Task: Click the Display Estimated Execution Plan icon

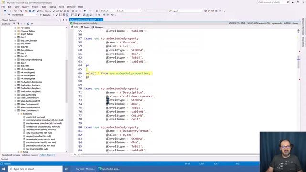Action: coord(60,15)
